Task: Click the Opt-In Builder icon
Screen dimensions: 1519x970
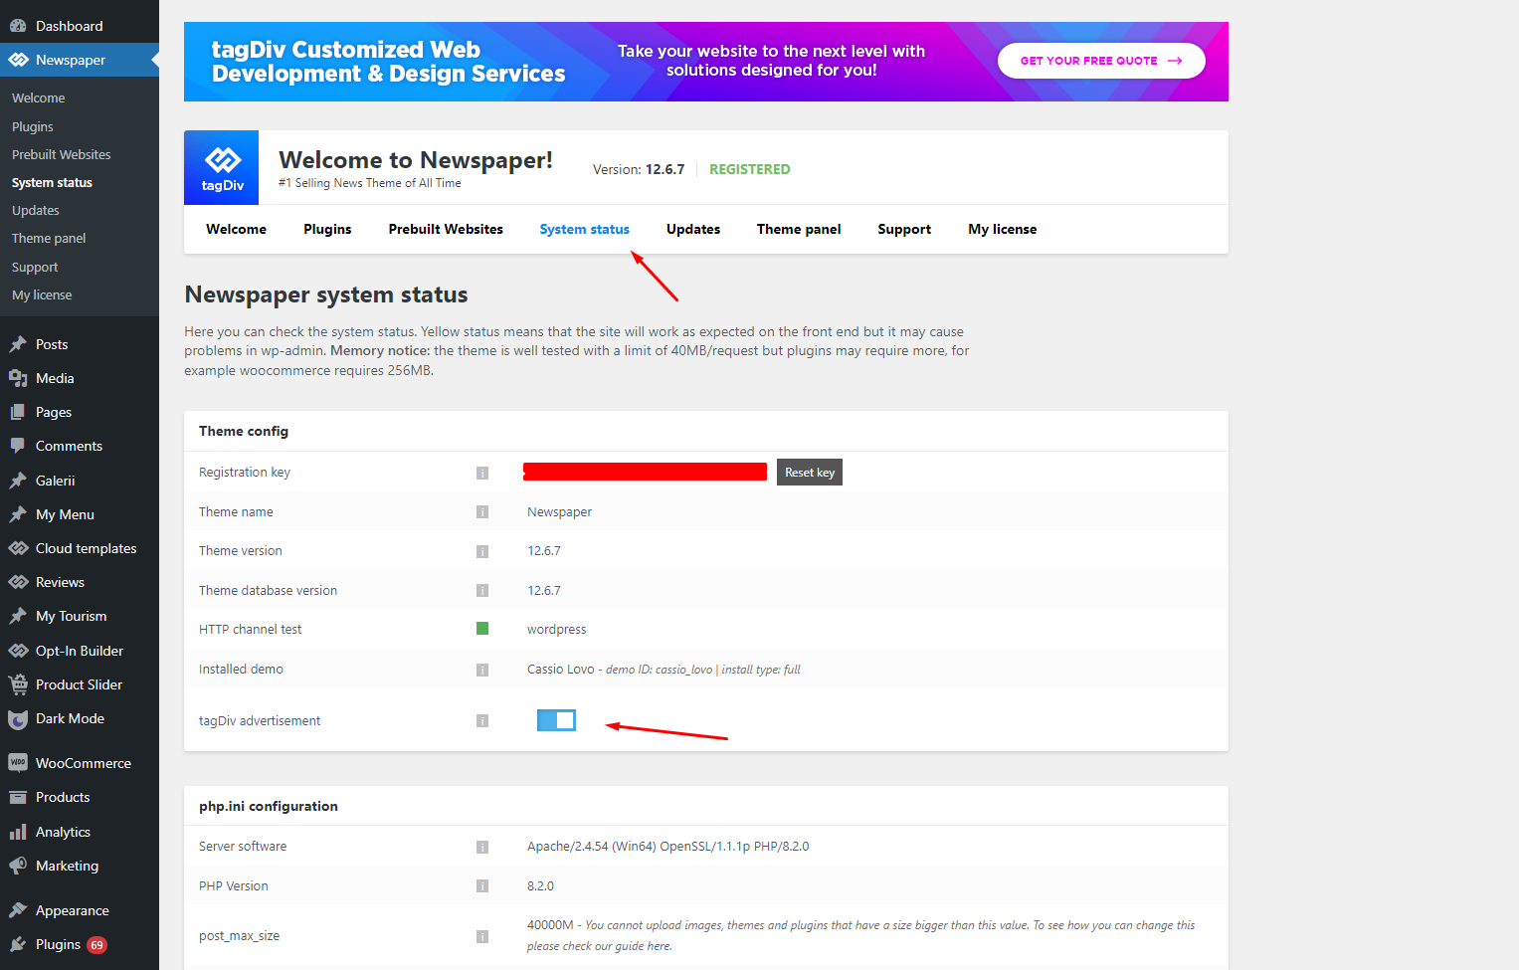Action: coord(18,651)
